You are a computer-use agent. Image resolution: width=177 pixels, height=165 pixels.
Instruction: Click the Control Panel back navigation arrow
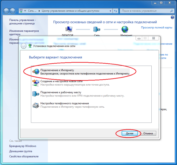6,11
